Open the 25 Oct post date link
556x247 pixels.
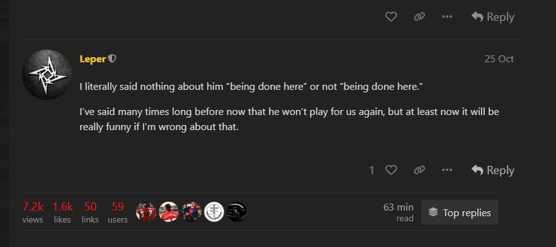coord(499,58)
